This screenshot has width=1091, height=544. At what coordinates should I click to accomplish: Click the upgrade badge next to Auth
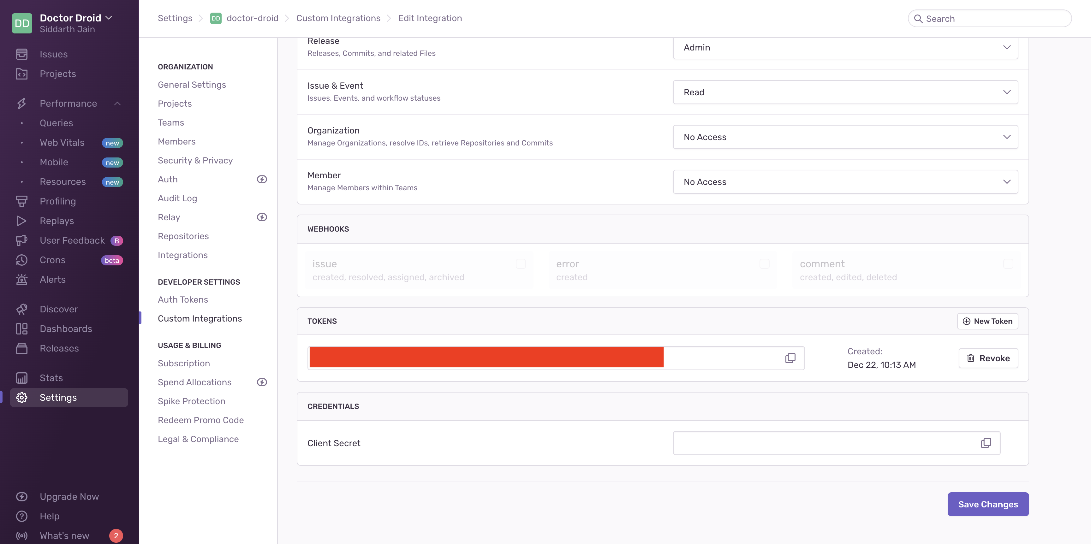[262, 179]
